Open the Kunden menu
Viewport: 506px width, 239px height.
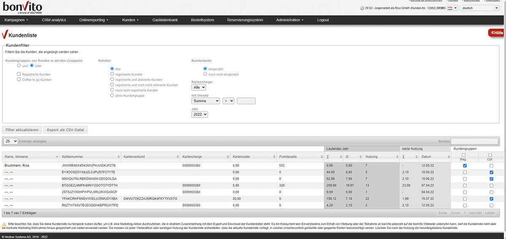point(130,20)
